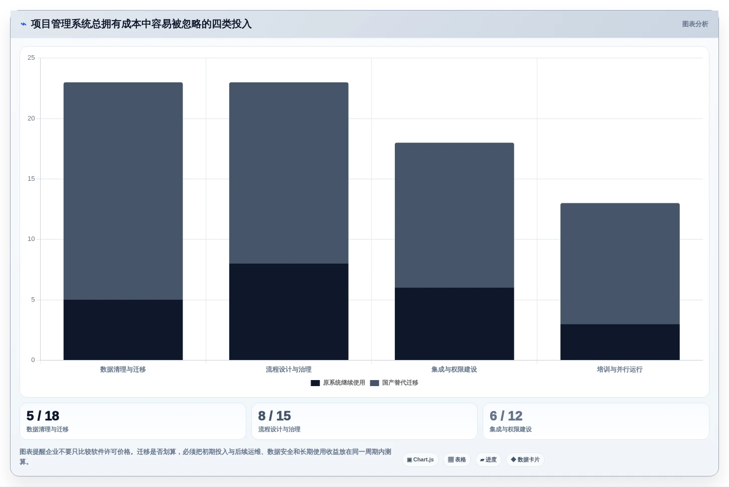Click the 数据清理与迁移 x-axis label
This screenshot has height=487, width=729.
tap(123, 370)
